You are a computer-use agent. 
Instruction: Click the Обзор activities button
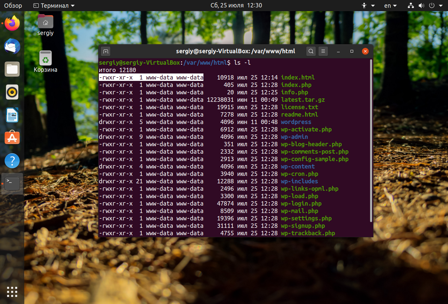click(13, 6)
